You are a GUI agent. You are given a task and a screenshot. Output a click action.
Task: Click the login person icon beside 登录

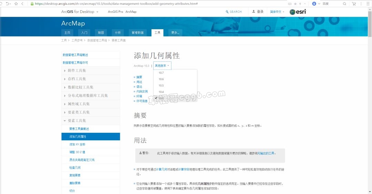(x=254, y=11)
